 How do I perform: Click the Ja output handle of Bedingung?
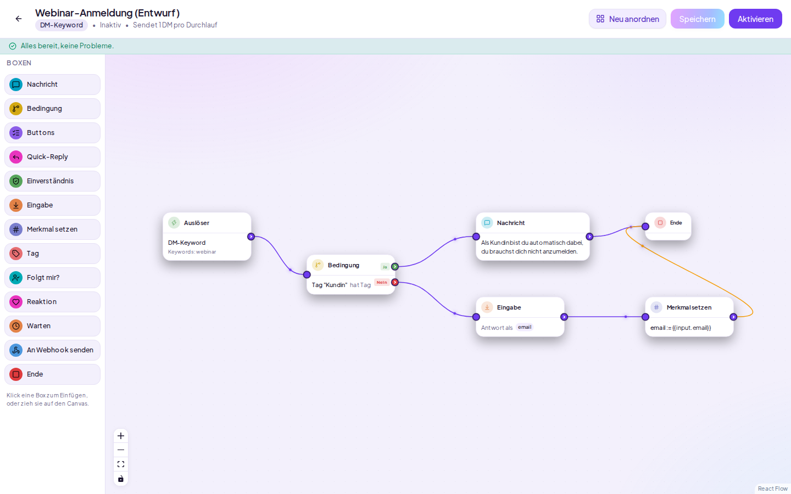tap(395, 267)
